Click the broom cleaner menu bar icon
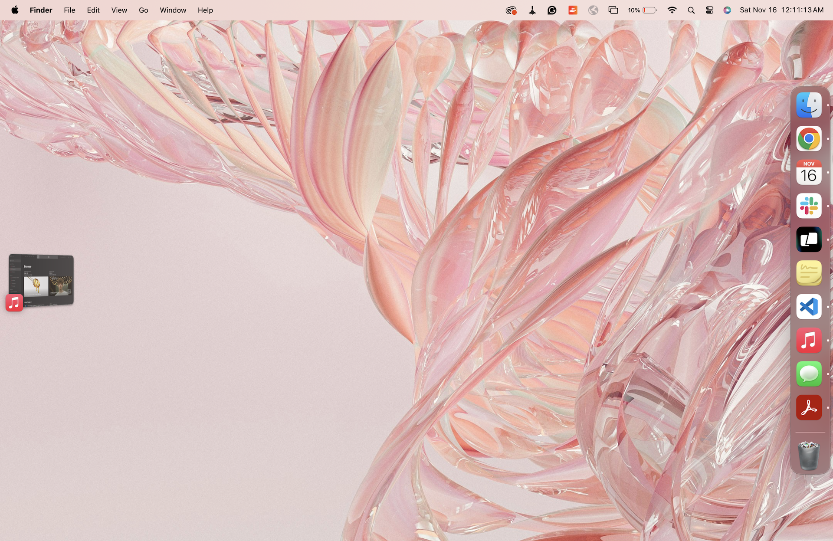The width and height of the screenshot is (833, 541). tap(532, 10)
